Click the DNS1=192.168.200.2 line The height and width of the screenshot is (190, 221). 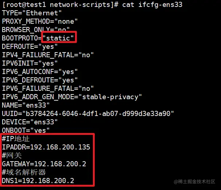pyautogui.click(x=38, y=181)
